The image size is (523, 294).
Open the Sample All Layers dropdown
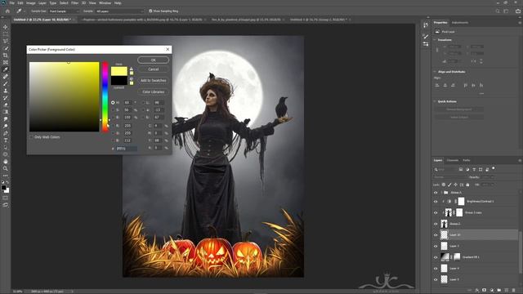click(x=119, y=11)
